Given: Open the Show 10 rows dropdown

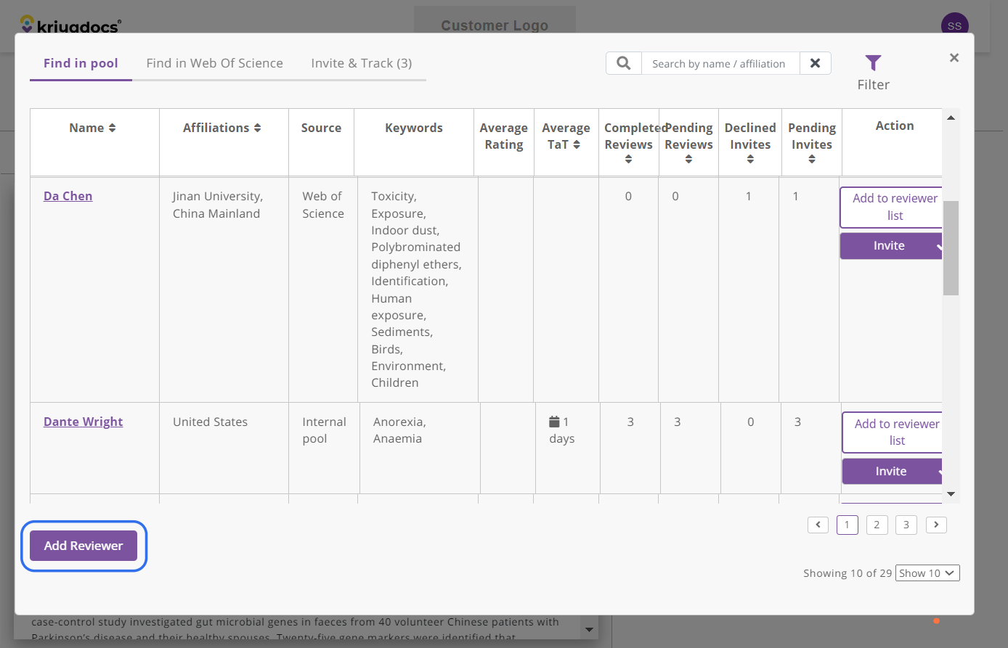Looking at the screenshot, I should pos(927,573).
